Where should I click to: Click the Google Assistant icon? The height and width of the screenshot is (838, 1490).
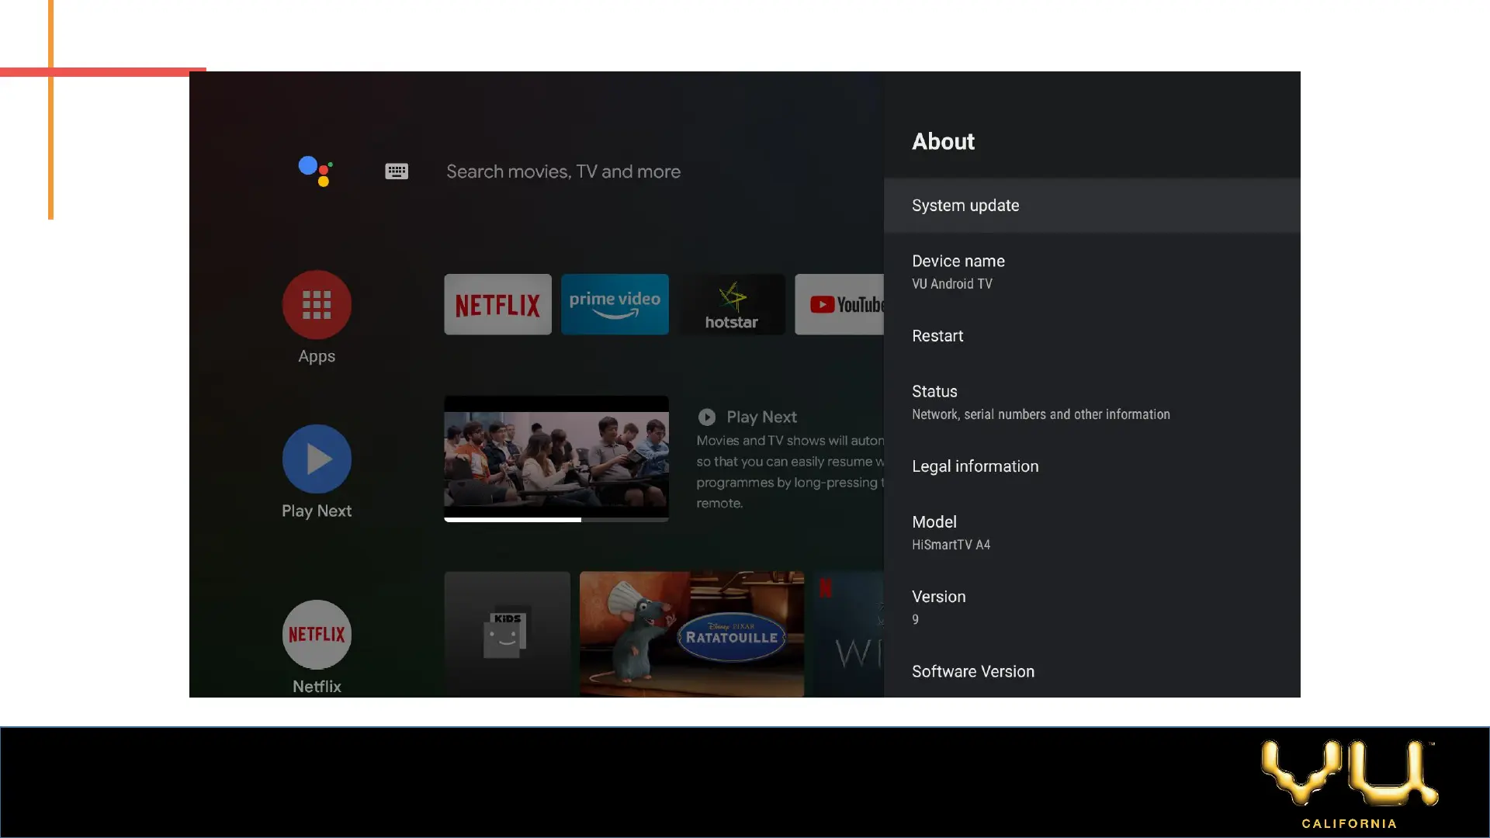click(316, 171)
